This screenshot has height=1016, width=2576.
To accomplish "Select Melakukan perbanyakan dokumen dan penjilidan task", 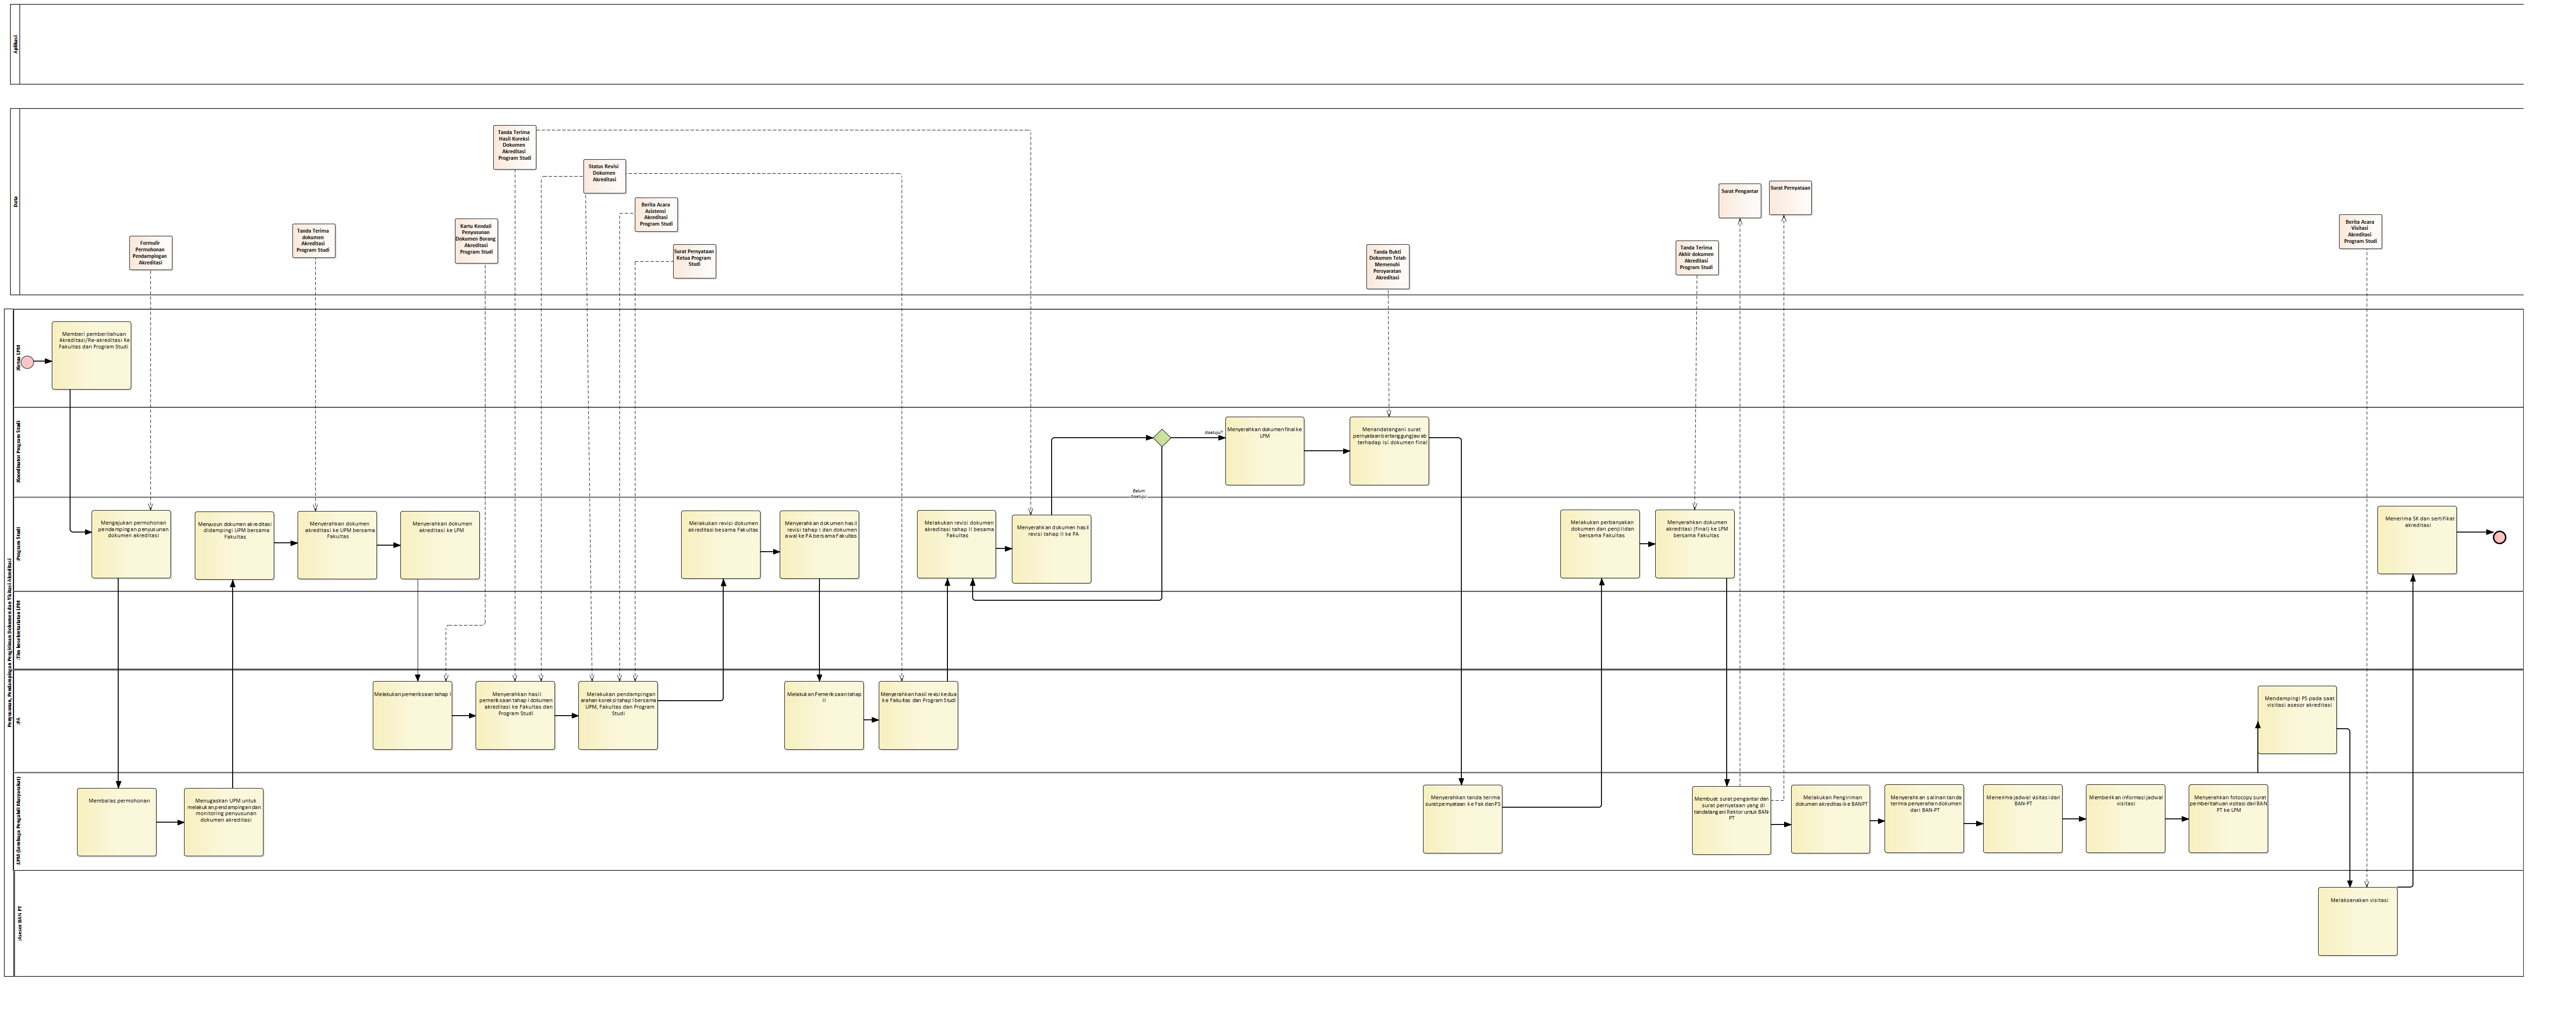I will pyautogui.click(x=1600, y=544).
